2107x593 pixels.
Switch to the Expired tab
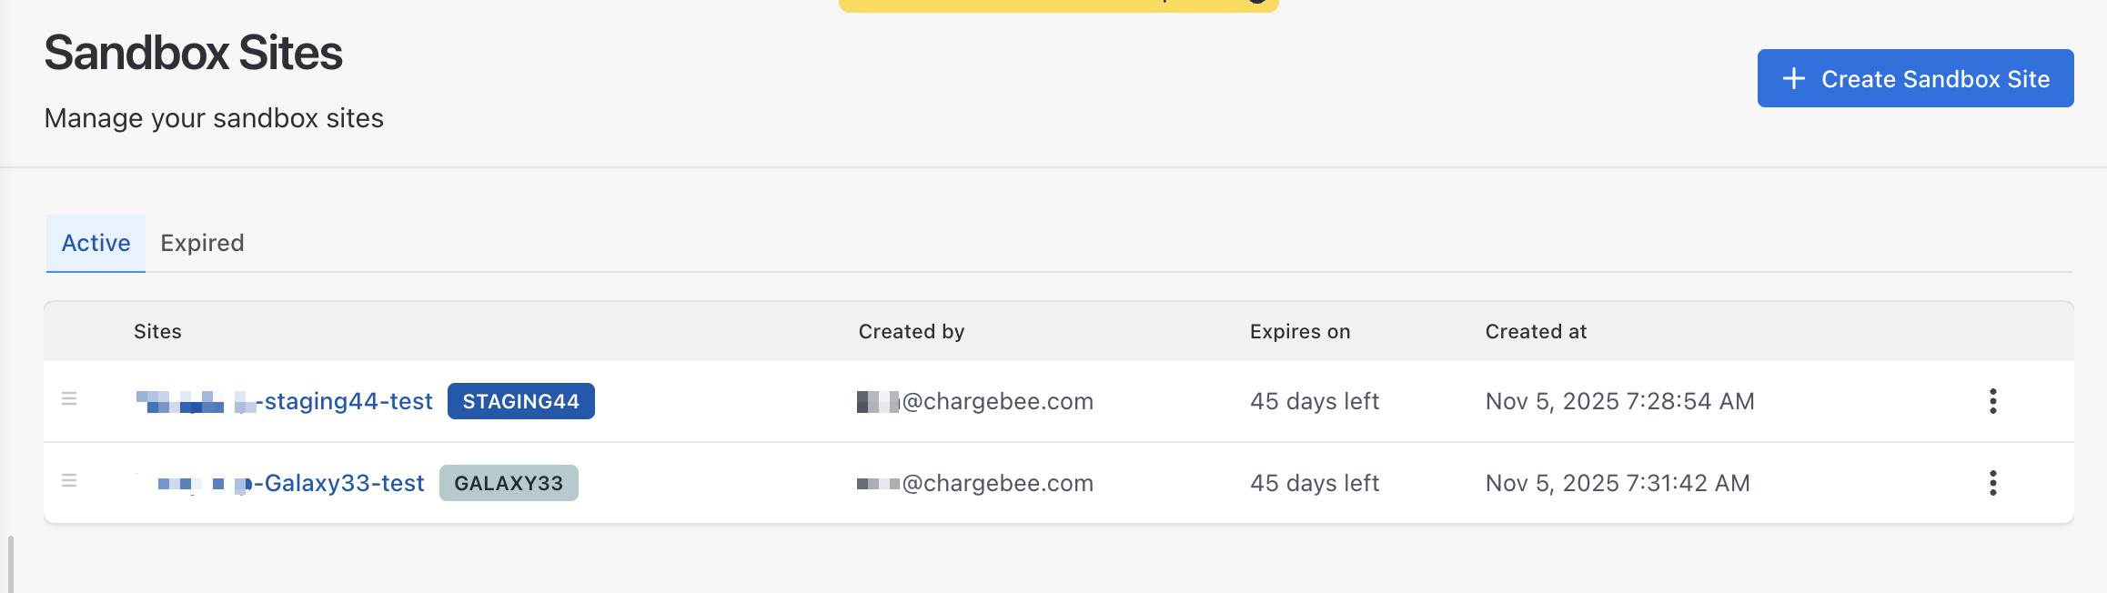click(202, 243)
